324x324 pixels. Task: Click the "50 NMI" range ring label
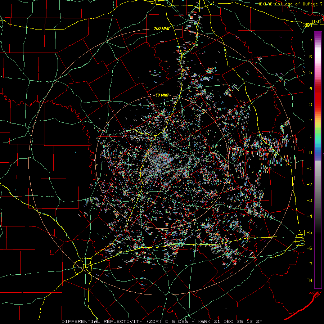click(x=162, y=95)
